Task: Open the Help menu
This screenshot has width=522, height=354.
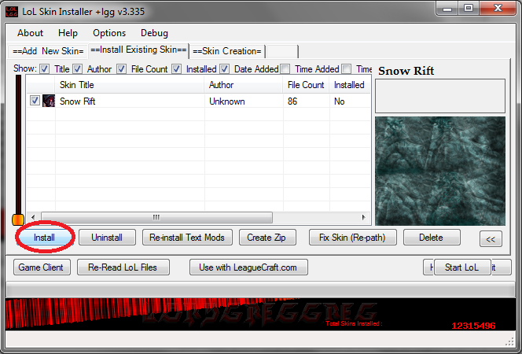Action: click(x=68, y=33)
